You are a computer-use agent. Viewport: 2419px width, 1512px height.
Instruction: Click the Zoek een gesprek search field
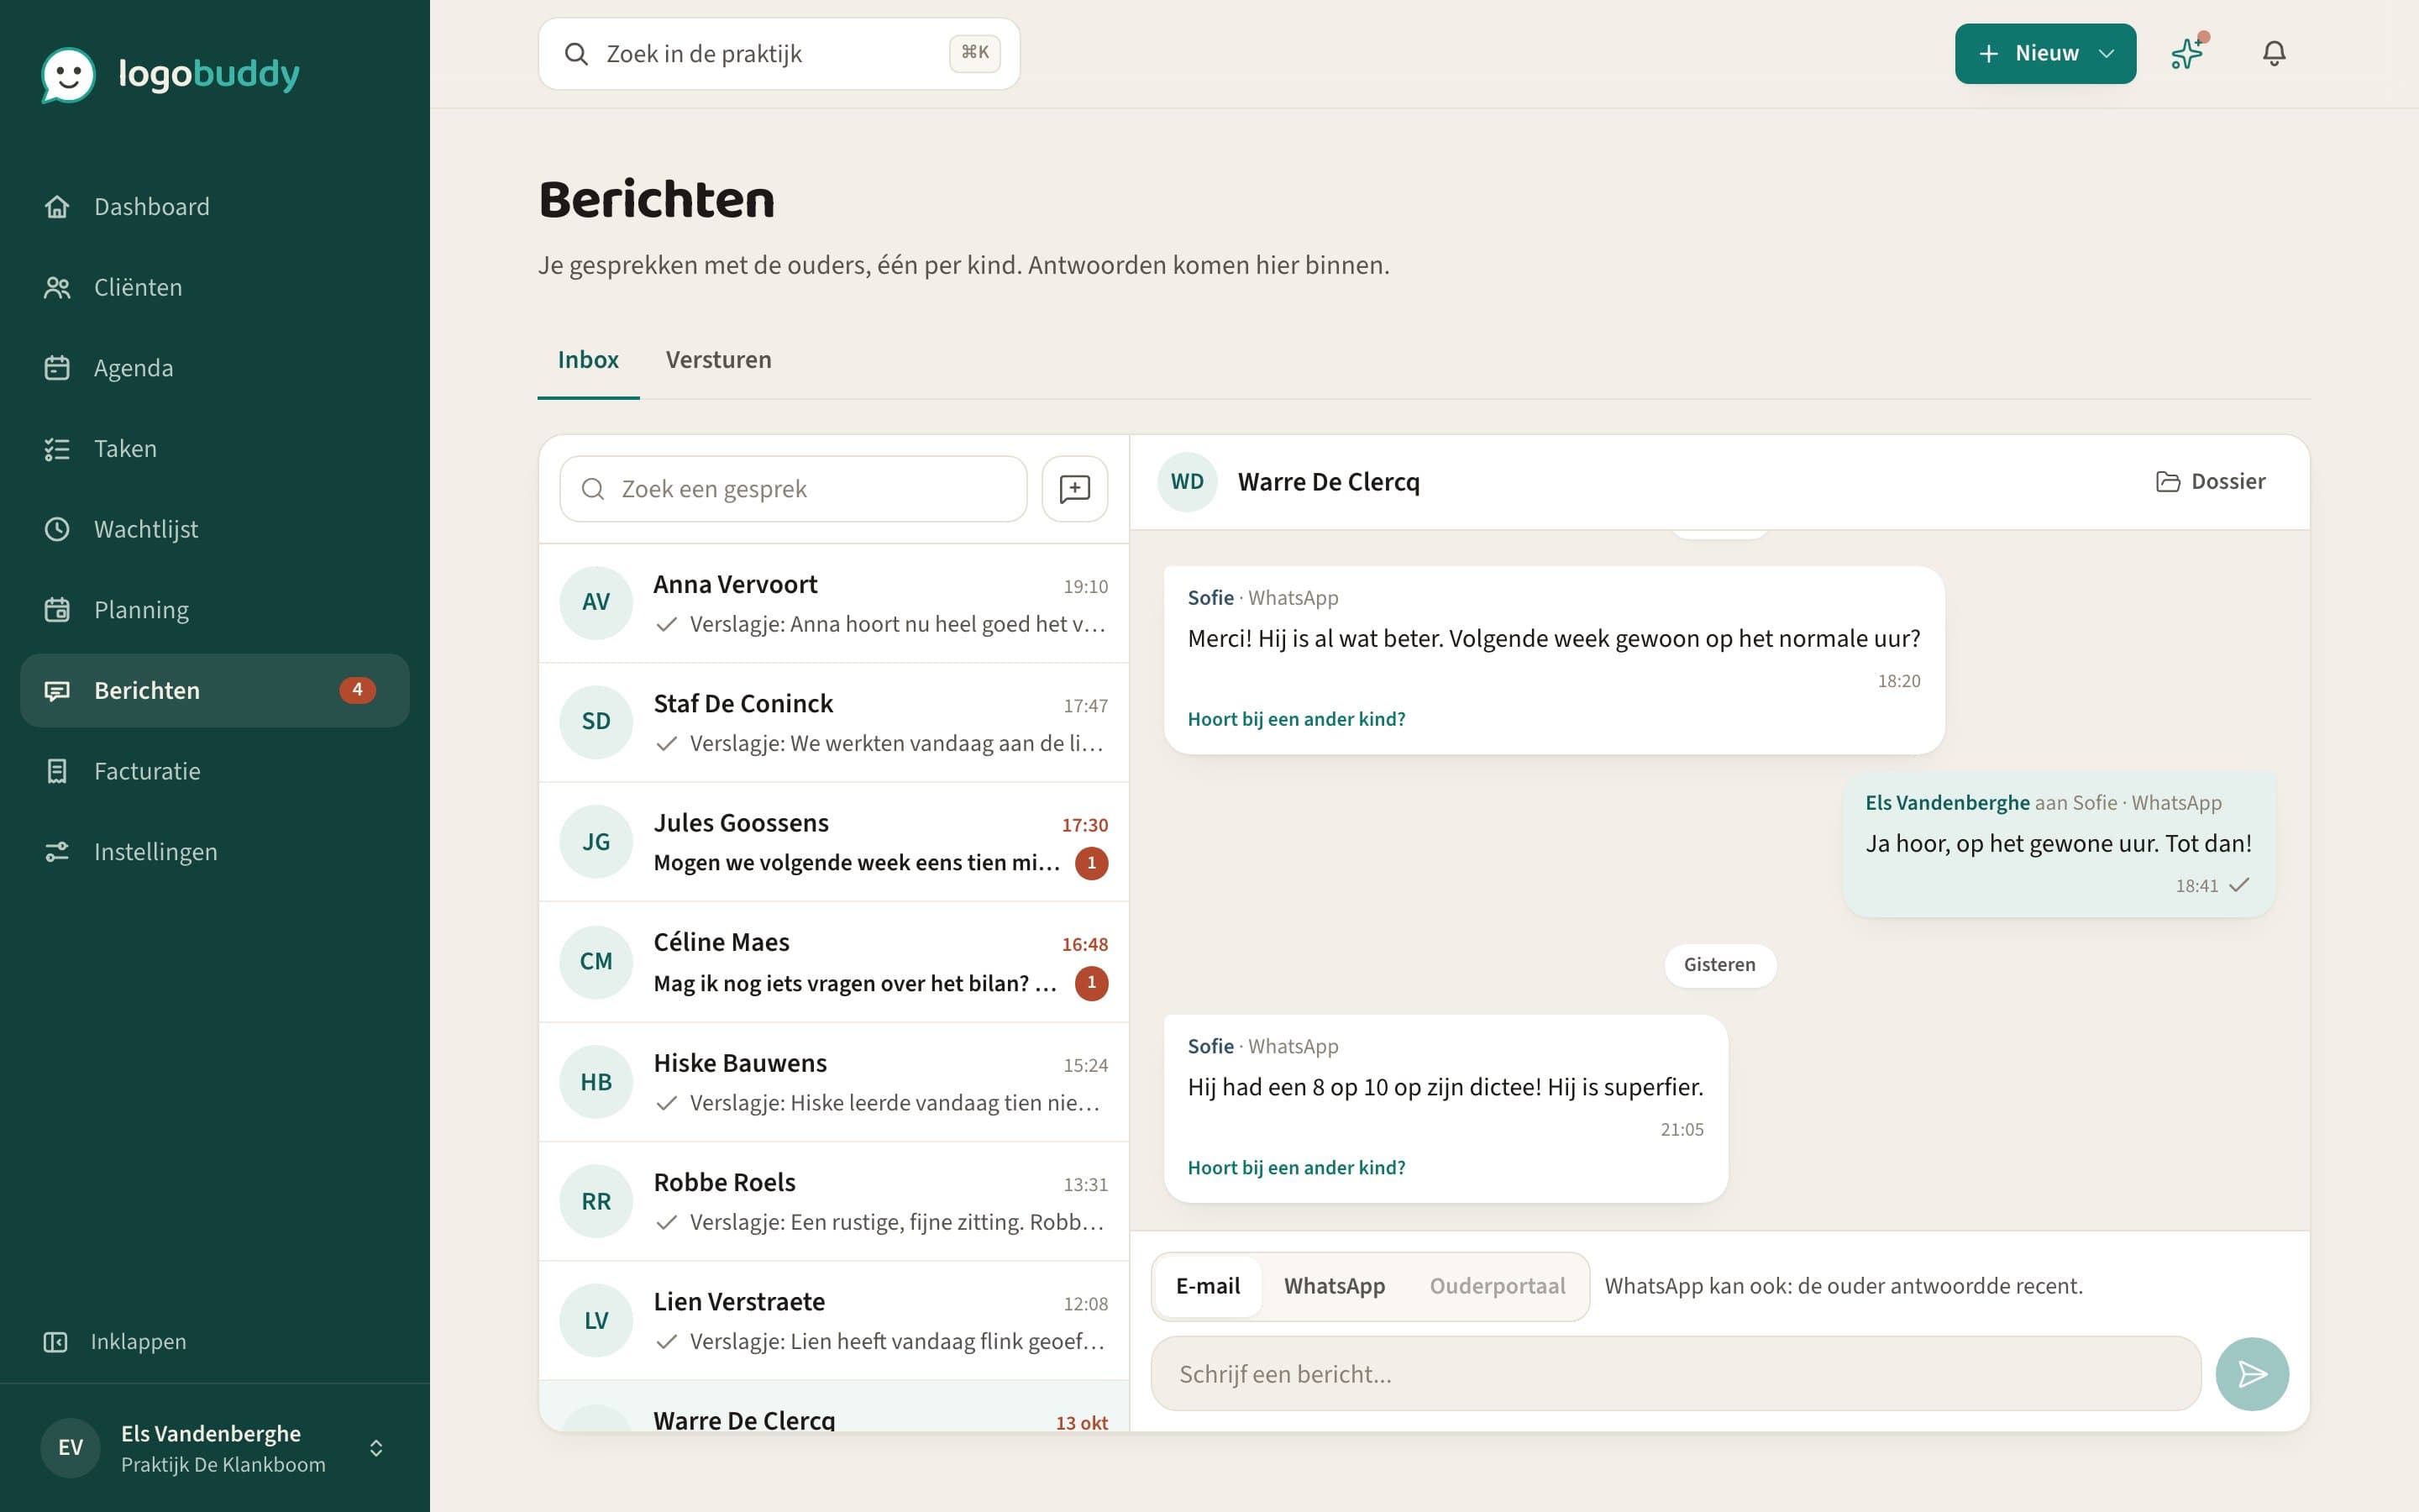pos(794,489)
